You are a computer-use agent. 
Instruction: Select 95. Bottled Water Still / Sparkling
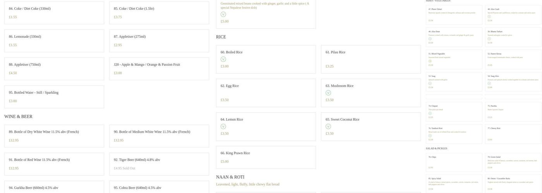[54, 96]
